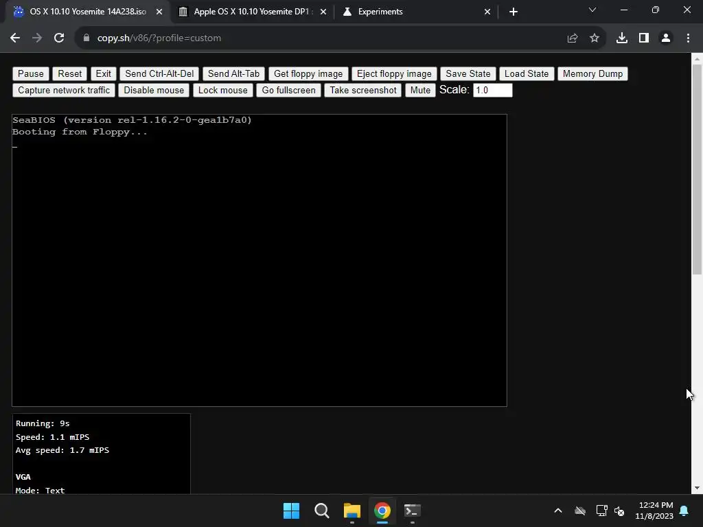Mute the emulator sound
The height and width of the screenshot is (527, 703).
click(x=420, y=90)
